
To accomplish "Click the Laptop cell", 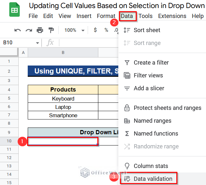I will 63,107.
